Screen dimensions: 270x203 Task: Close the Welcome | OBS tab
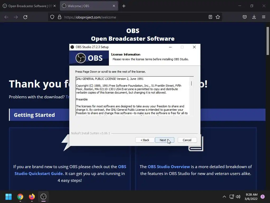pyautogui.click(x=114, y=6)
